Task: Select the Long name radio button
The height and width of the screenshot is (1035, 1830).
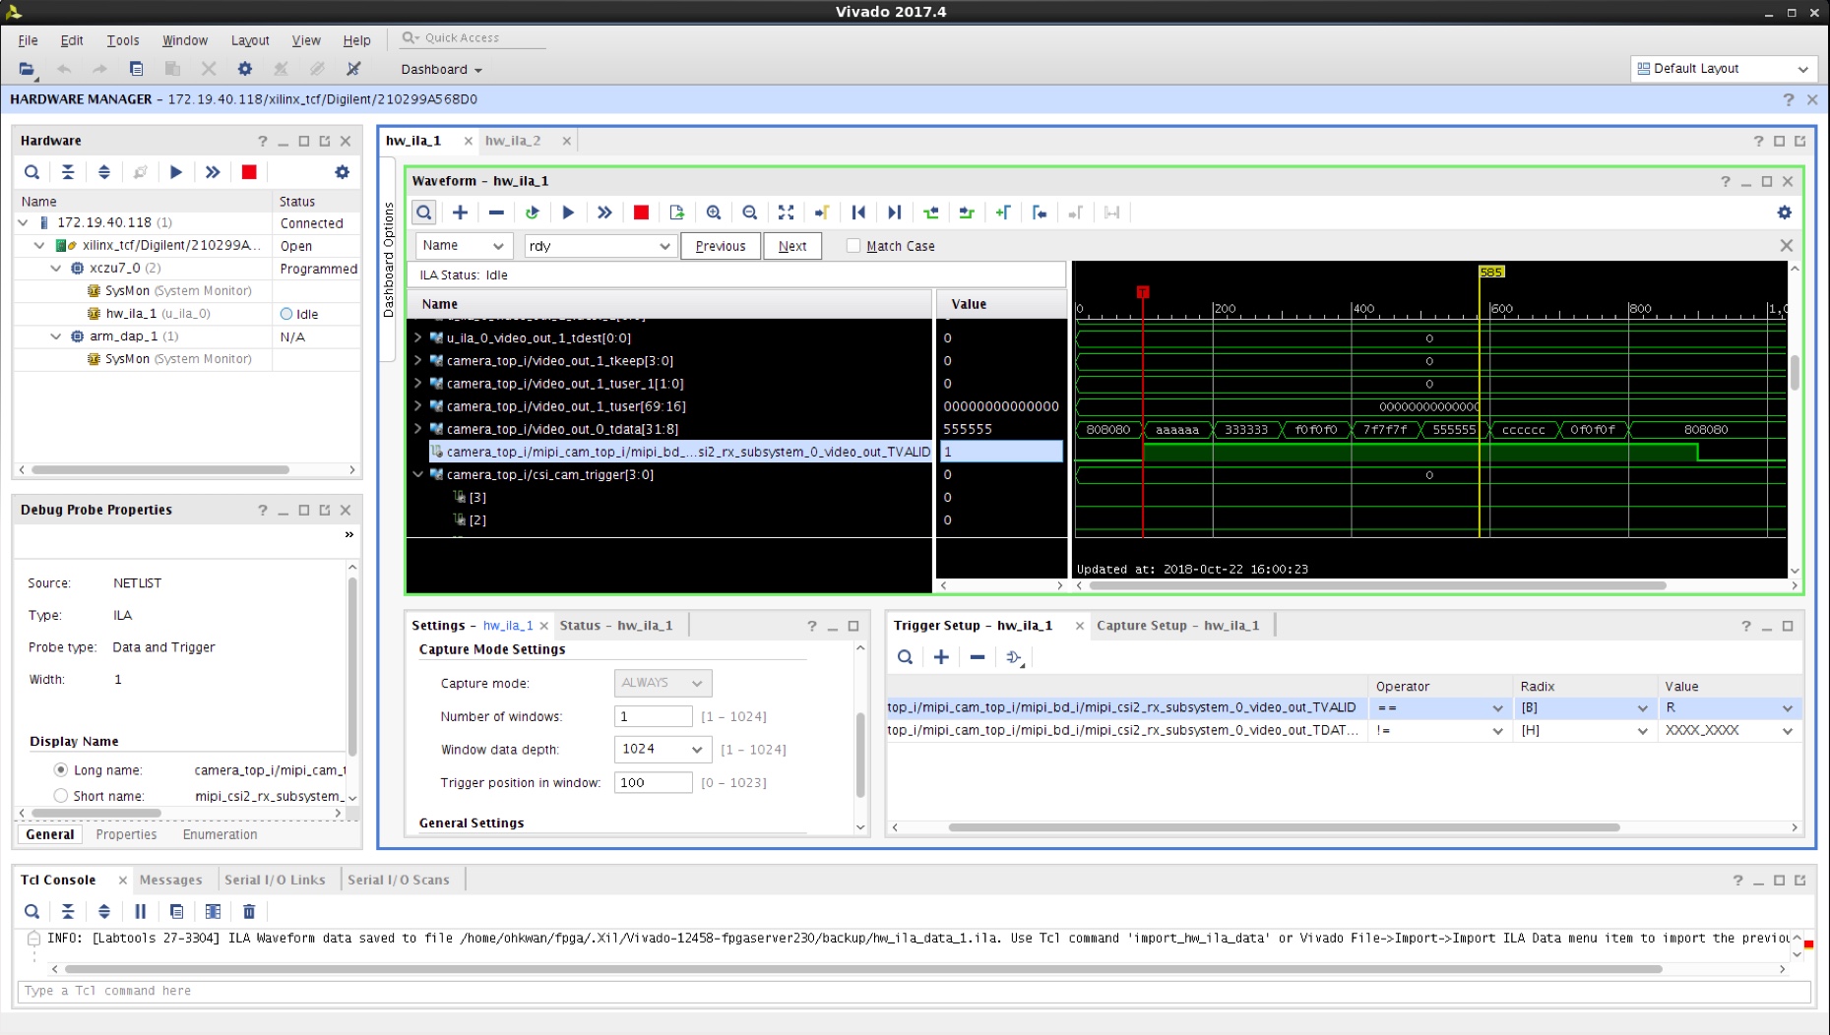Action: coord(61,770)
